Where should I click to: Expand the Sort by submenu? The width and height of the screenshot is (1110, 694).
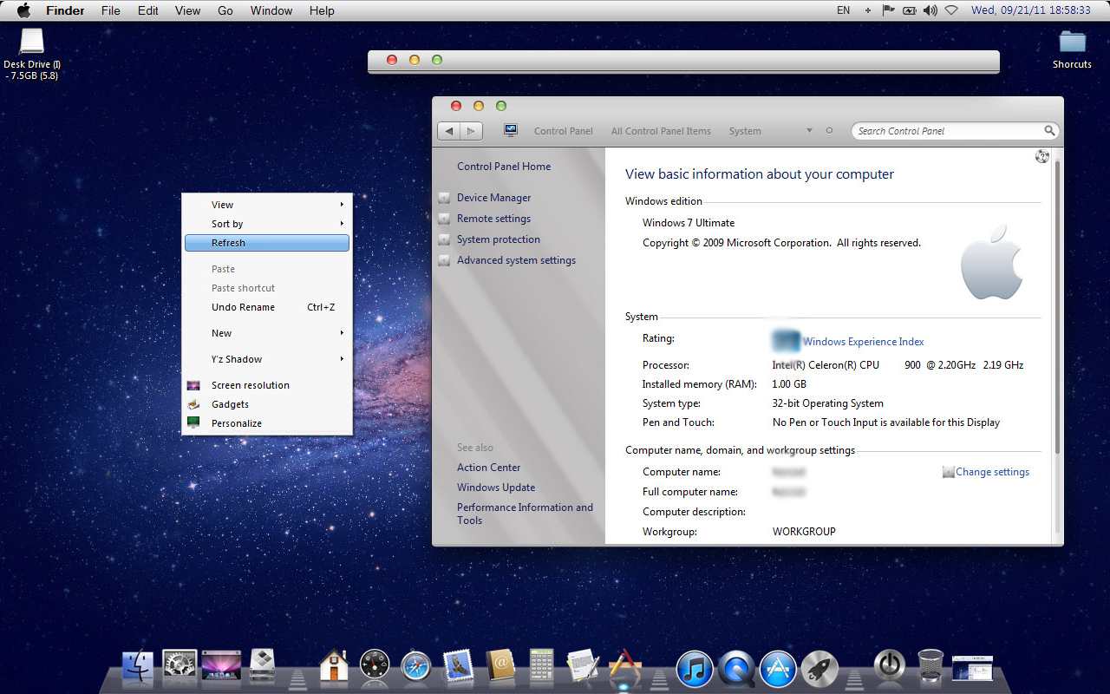pos(267,224)
